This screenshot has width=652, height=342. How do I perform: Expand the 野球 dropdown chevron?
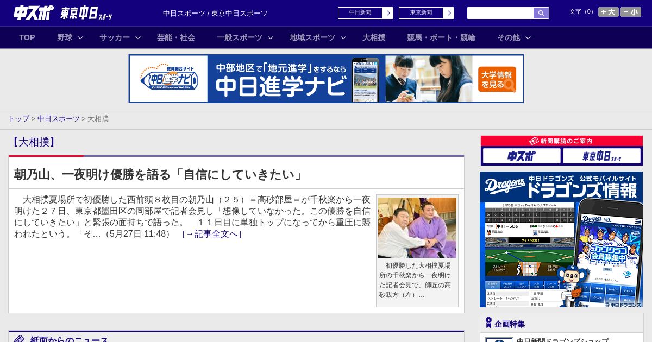tap(80, 37)
